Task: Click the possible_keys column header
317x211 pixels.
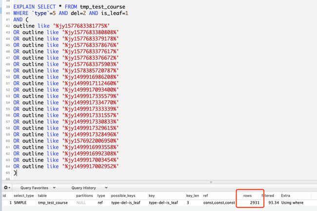Action: pyautogui.click(x=123, y=195)
